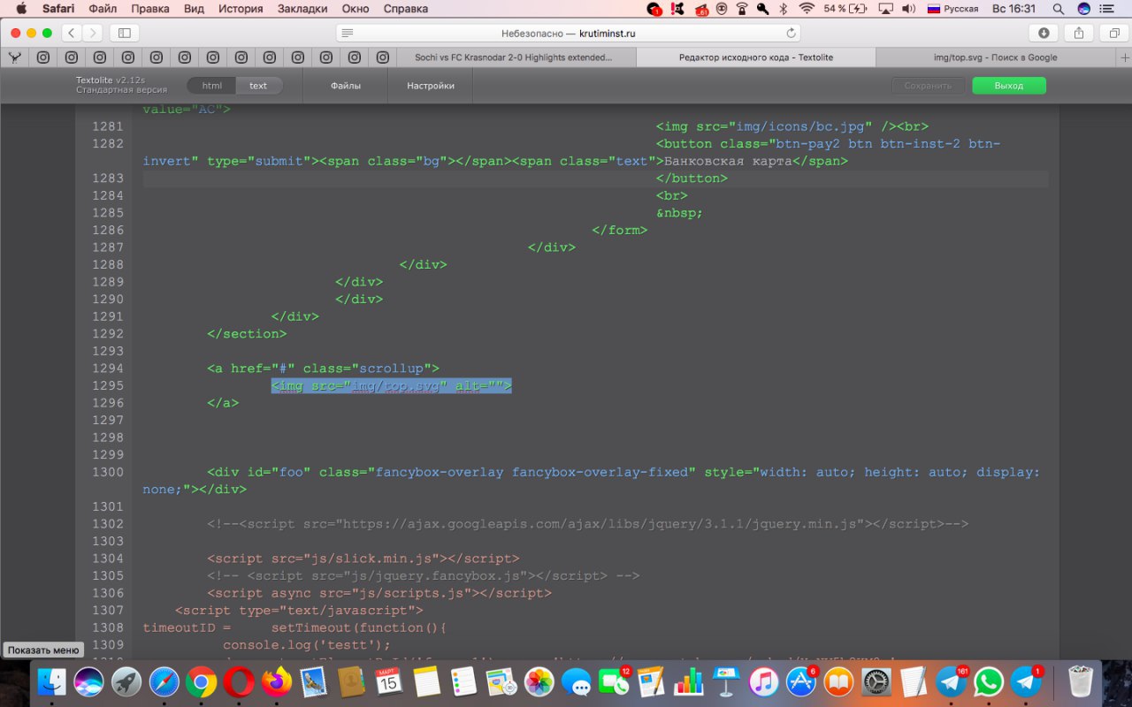The width and height of the screenshot is (1132, 707).
Task: Open the Файлы section in Textolite
Action: coord(346,86)
